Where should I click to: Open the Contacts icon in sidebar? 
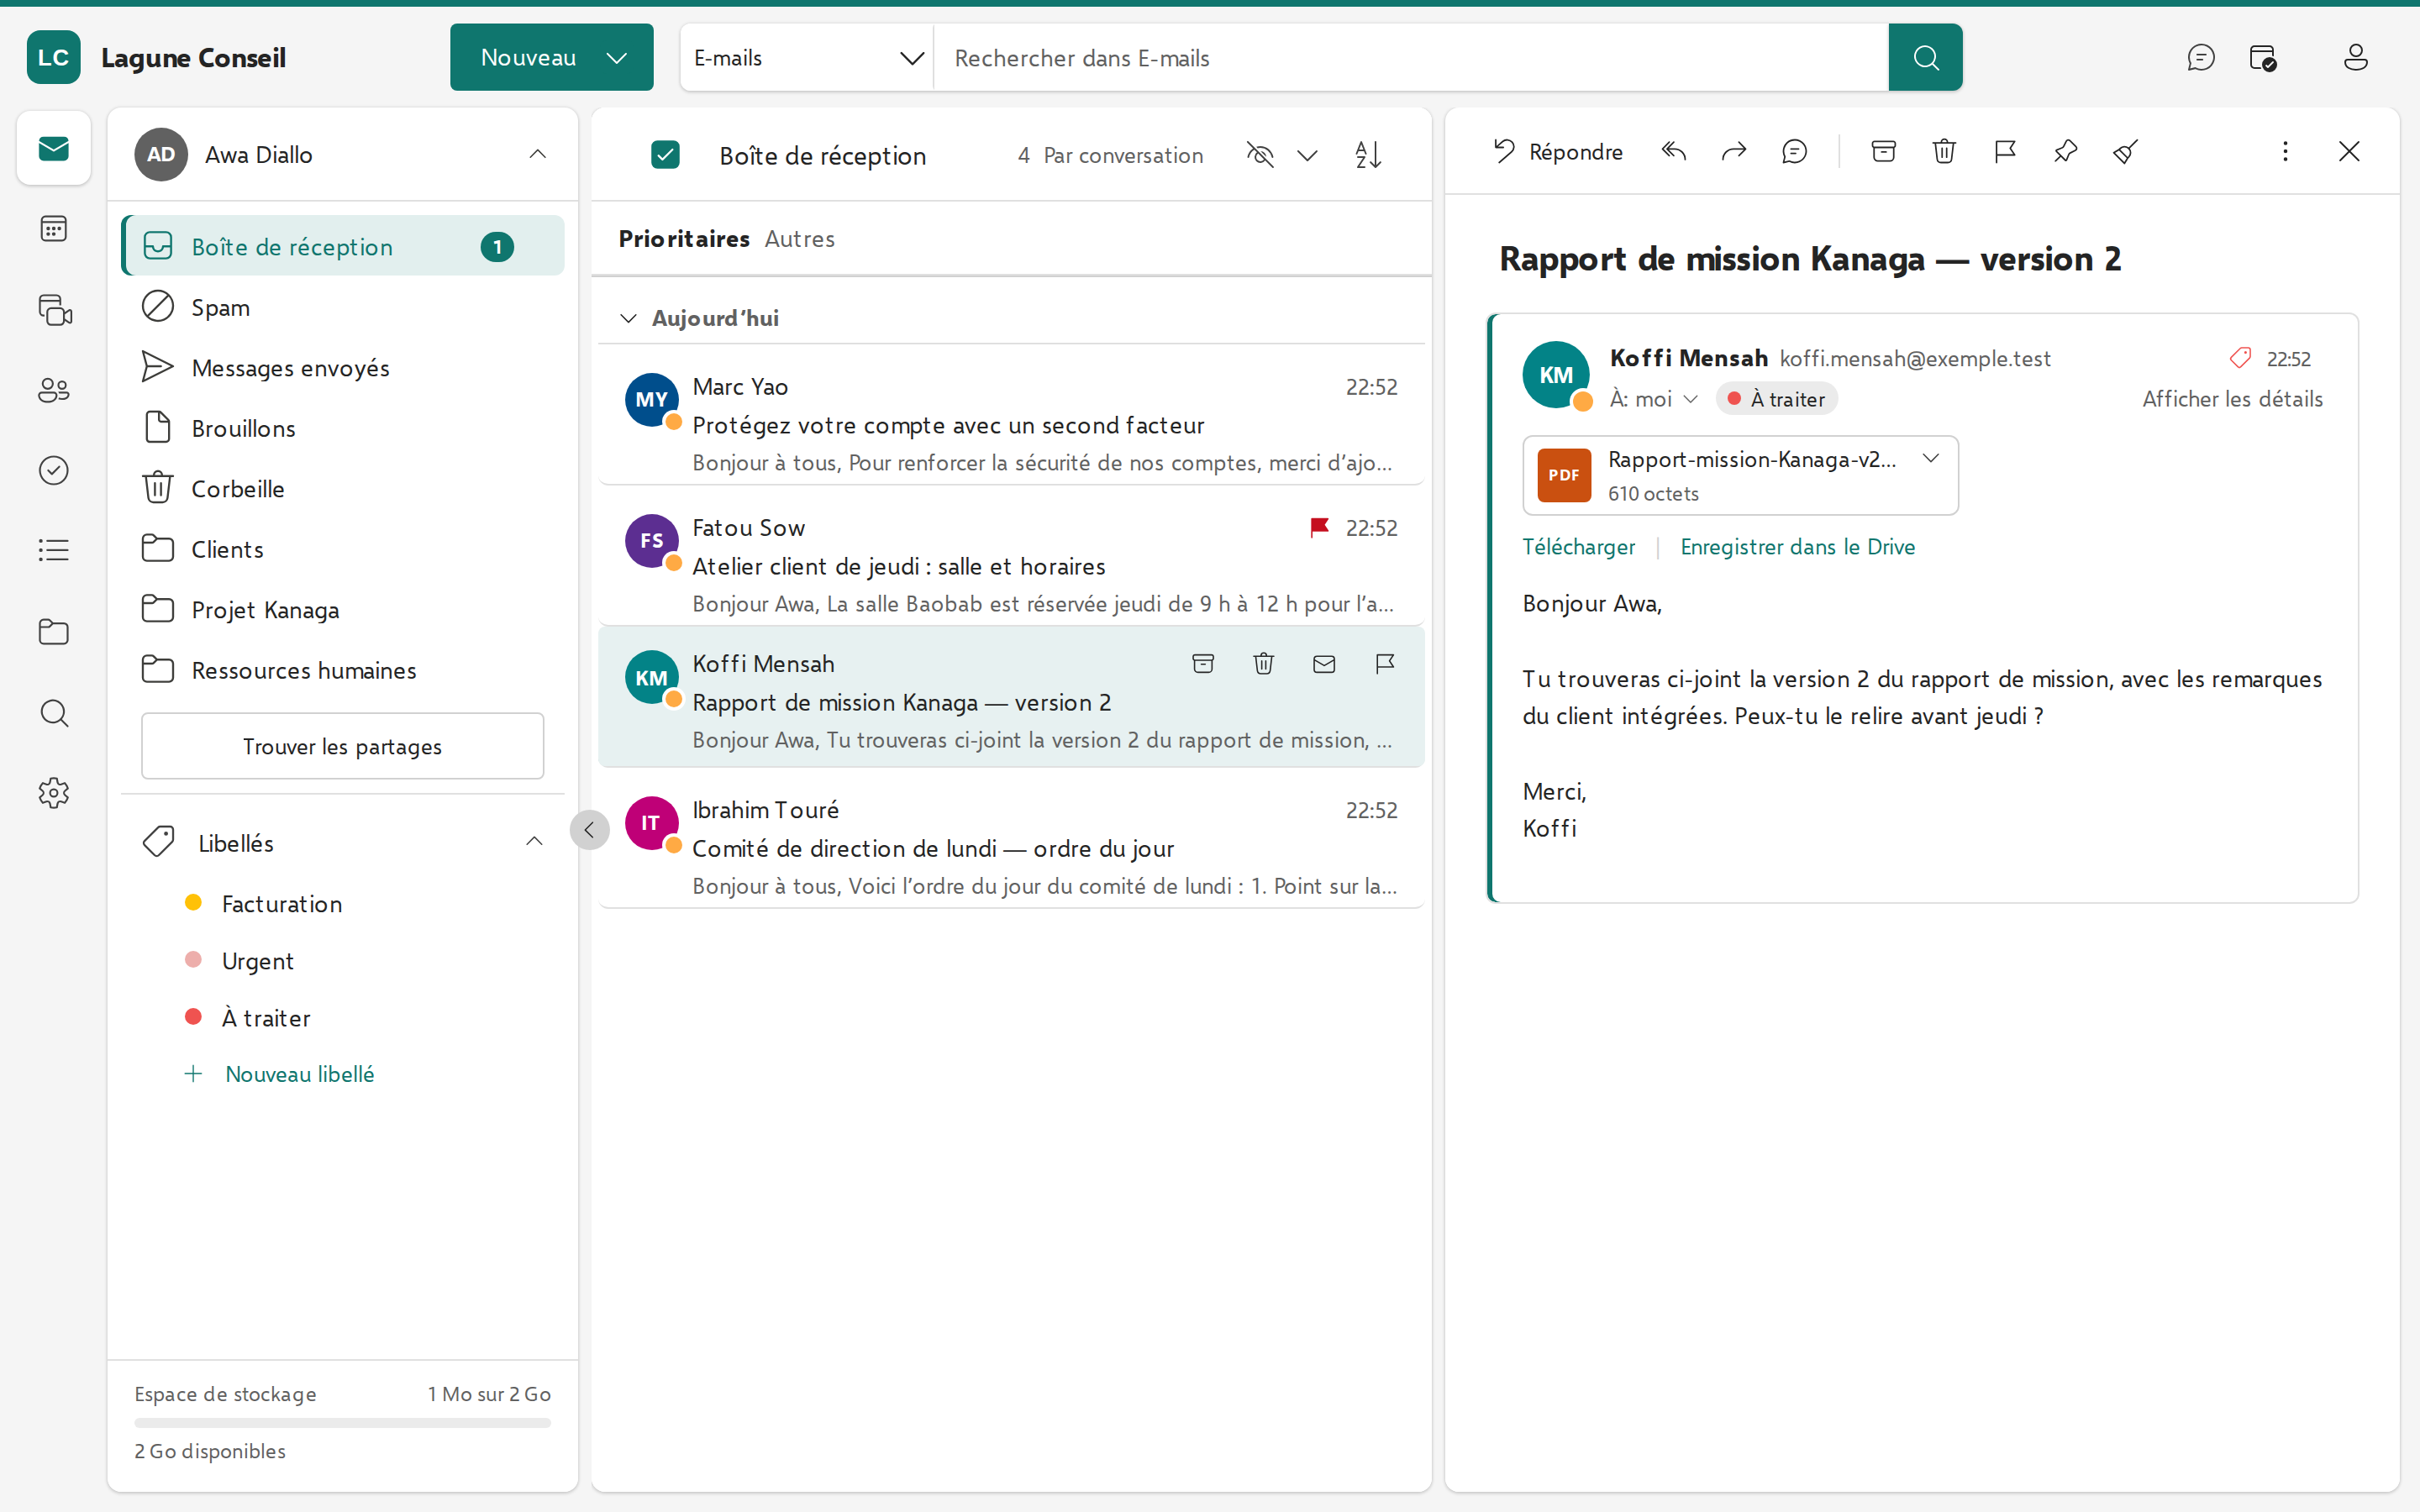pos(54,390)
